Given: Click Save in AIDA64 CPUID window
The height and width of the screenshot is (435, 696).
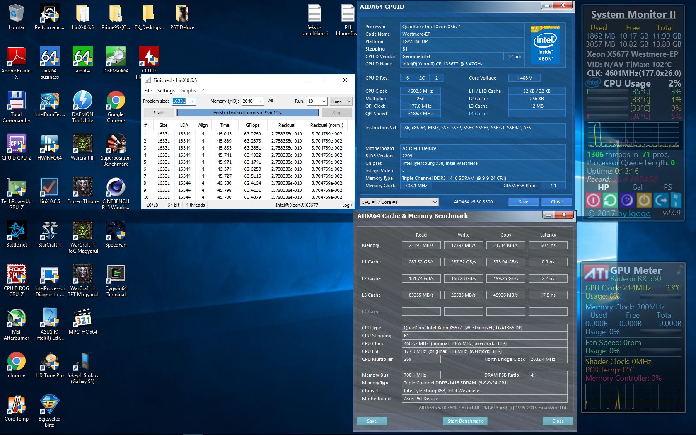Looking at the screenshot, I should tap(524, 202).
